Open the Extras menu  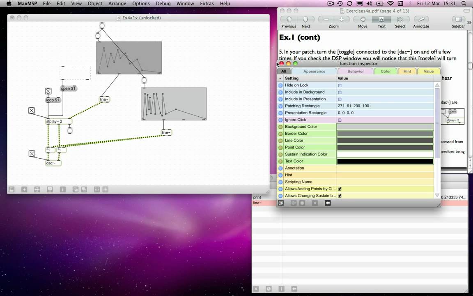click(207, 3)
